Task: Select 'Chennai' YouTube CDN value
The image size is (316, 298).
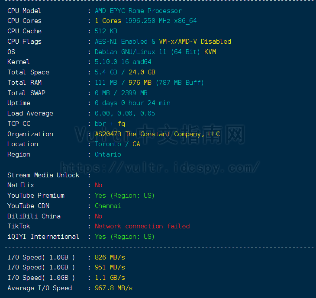Action: pos(108,206)
